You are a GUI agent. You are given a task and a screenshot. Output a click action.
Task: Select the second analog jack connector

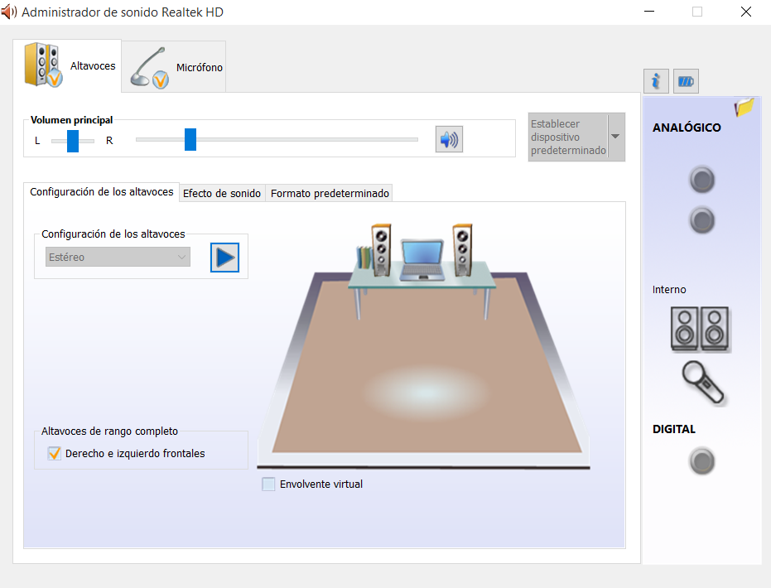pyautogui.click(x=701, y=220)
